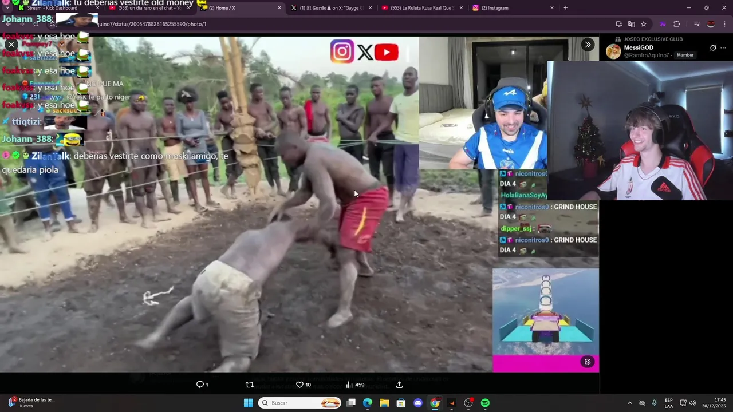
Task: Repost using the retweet icon
Action: pos(250,385)
